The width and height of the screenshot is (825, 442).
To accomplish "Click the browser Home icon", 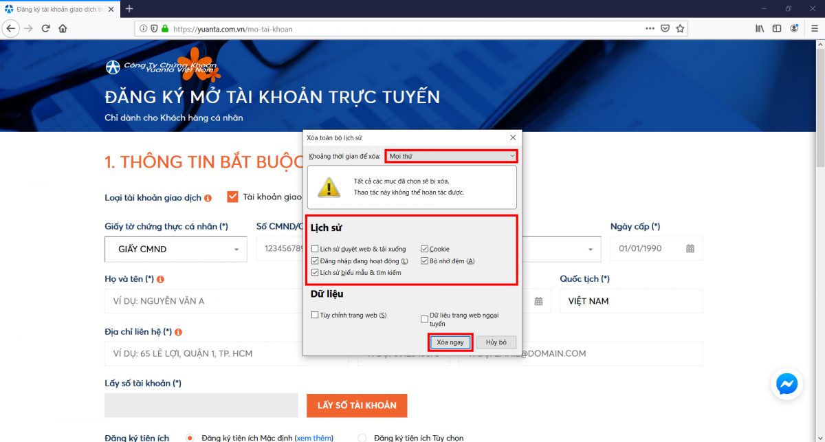I will click(63, 28).
